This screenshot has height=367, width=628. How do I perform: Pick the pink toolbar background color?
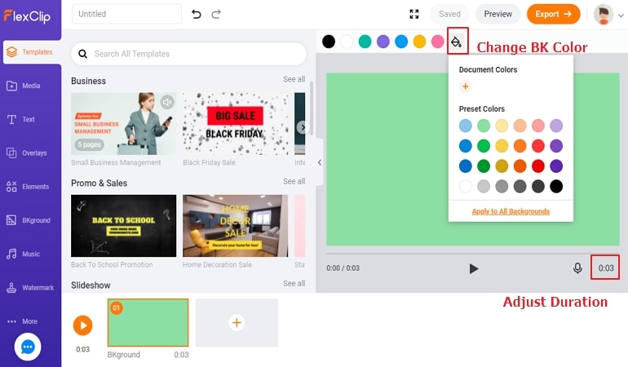437,42
